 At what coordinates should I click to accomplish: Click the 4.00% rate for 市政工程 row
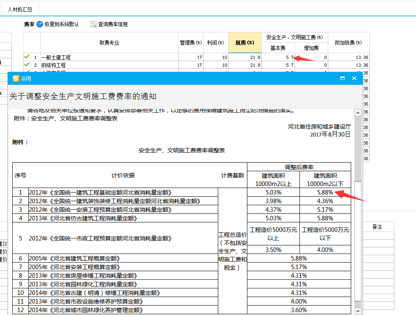point(325,249)
